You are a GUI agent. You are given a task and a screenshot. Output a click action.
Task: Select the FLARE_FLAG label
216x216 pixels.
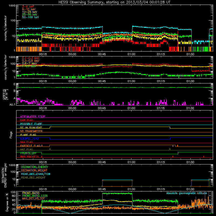pyautogui.click(x=28, y=135)
